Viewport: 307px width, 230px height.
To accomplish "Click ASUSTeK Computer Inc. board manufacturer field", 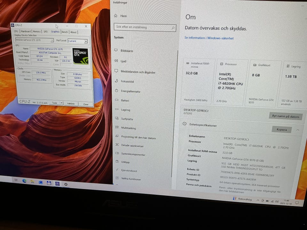I will coord(50,53).
